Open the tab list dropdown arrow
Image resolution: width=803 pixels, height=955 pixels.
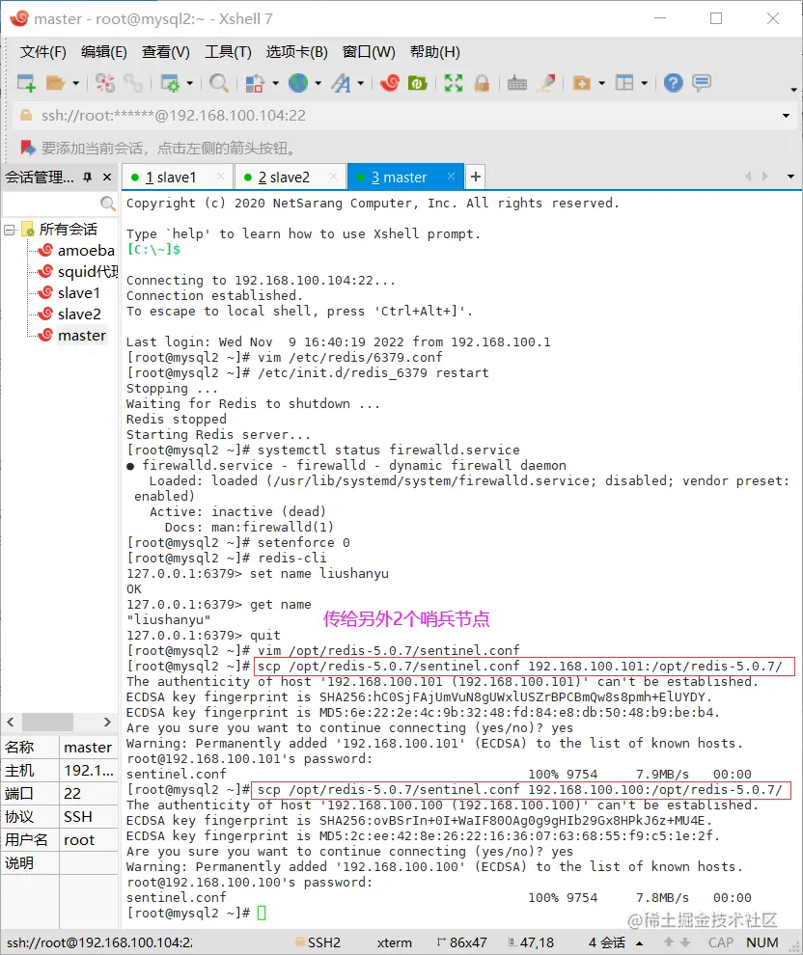[790, 177]
